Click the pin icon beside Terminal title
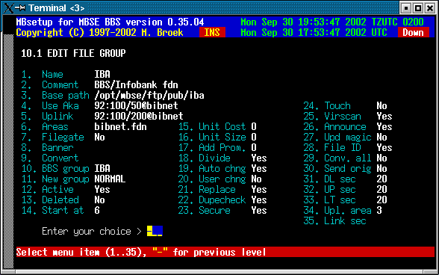The image size is (439, 275). click(20, 8)
